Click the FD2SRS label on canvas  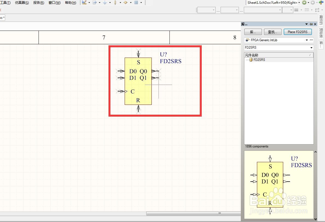171,61
